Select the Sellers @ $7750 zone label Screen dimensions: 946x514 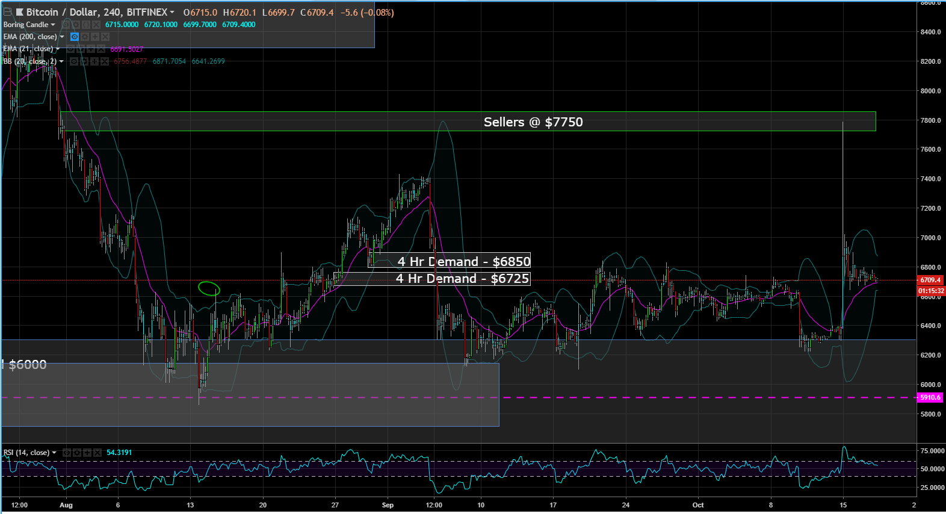tap(533, 122)
